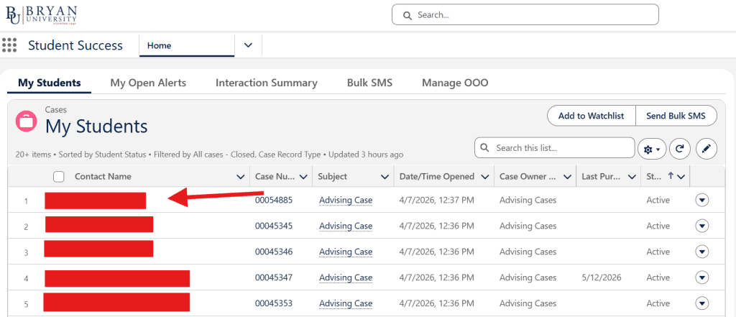
Task: Open row actions for case 00045353
Action: click(701, 303)
